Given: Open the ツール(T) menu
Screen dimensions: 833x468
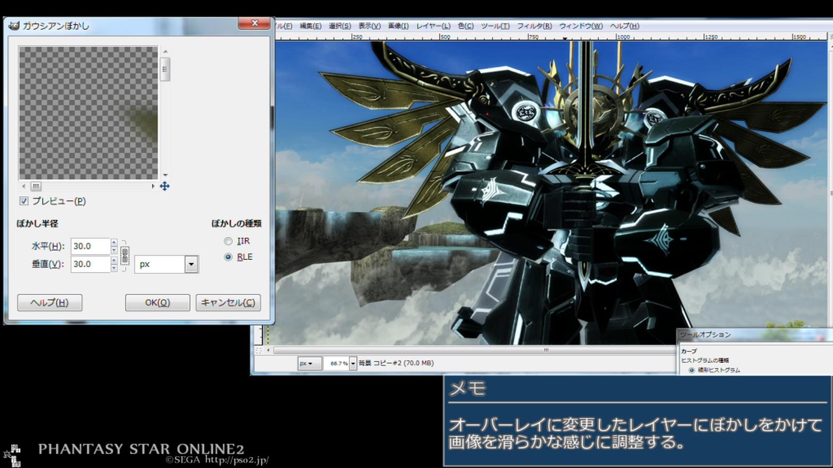Looking at the screenshot, I should (x=495, y=25).
